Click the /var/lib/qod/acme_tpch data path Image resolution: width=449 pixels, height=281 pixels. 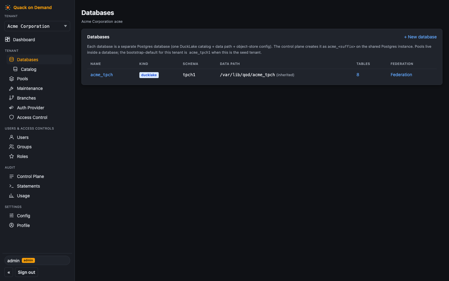coord(248,75)
